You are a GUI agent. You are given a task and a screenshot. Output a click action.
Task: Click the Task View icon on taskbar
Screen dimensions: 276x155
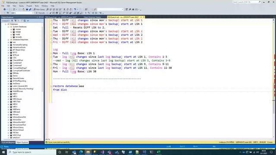click(67, 152)
